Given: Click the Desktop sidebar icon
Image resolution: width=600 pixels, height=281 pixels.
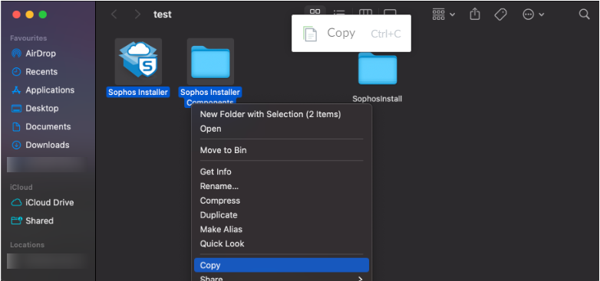Looking at the screenshot, I should pyautogui.click(x=16, y=109).
